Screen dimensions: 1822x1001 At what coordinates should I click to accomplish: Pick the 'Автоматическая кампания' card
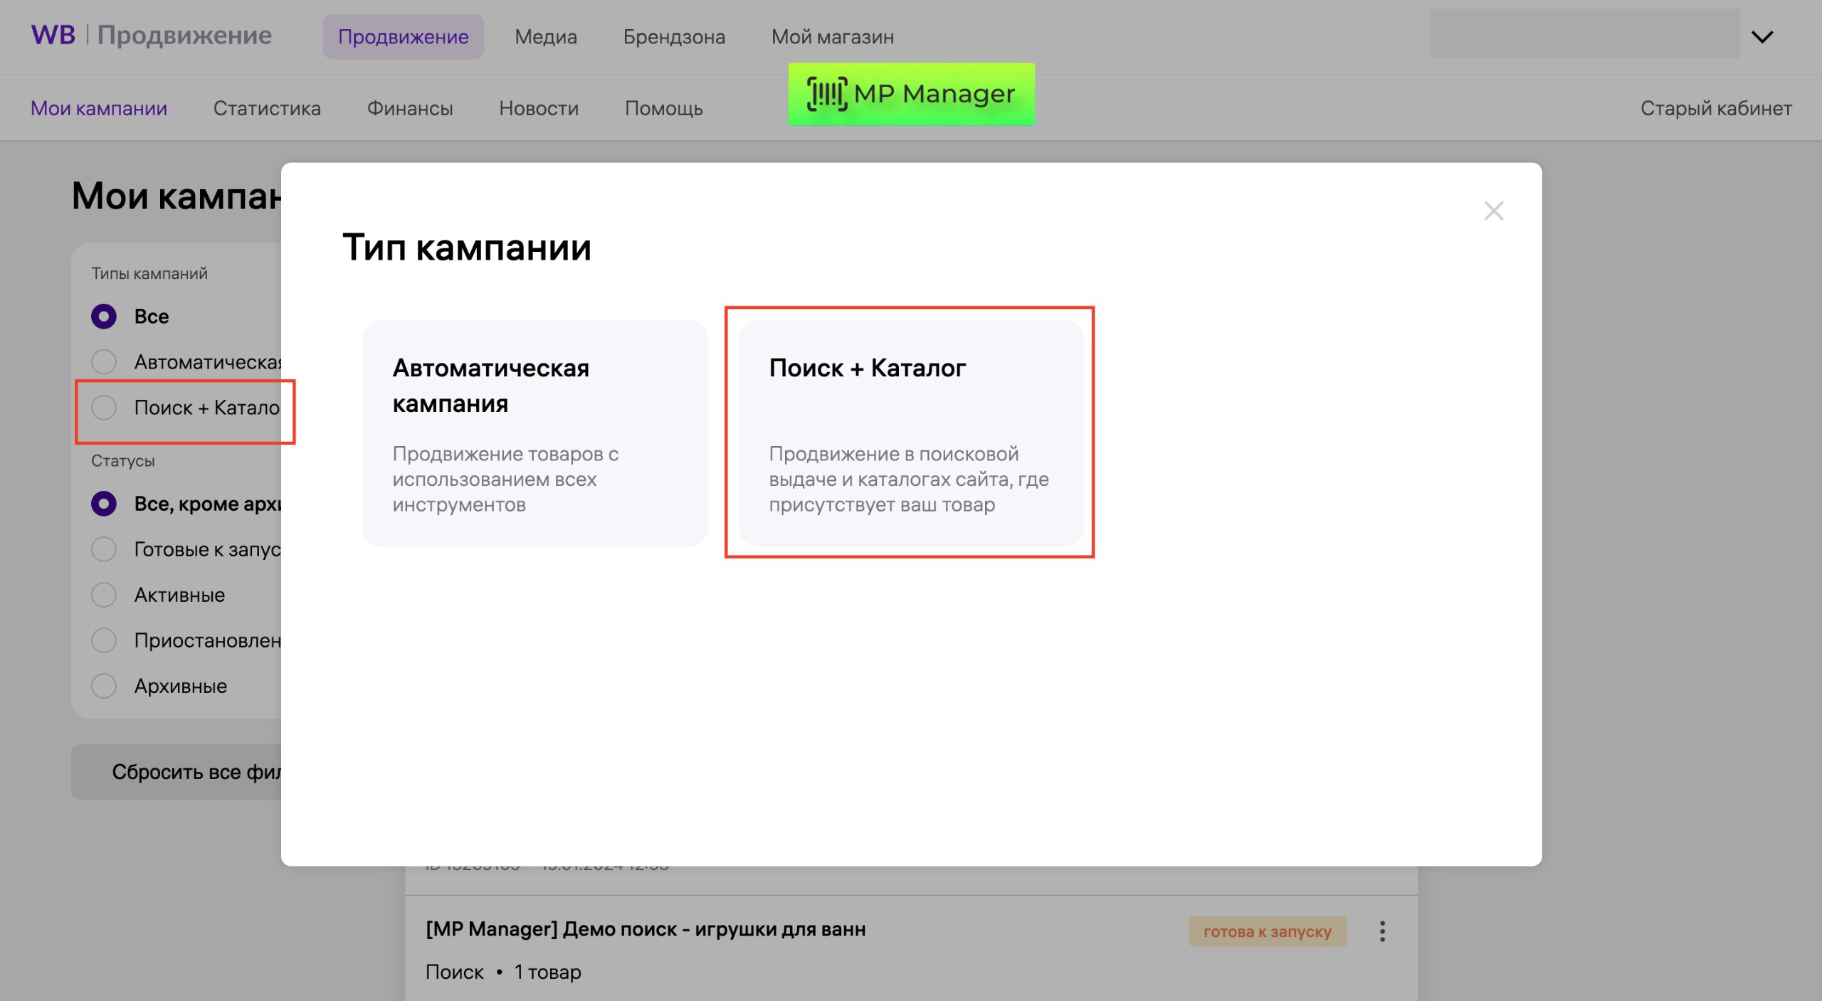[x=535, y=433]
